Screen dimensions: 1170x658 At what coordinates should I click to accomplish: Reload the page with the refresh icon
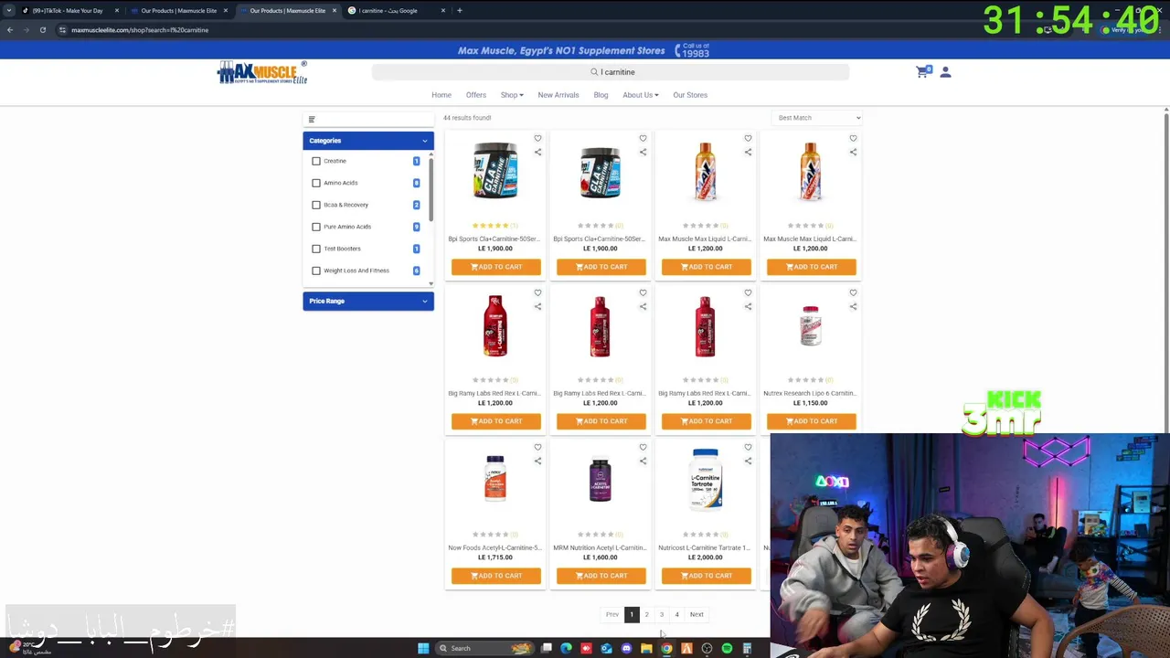[42, 30]
